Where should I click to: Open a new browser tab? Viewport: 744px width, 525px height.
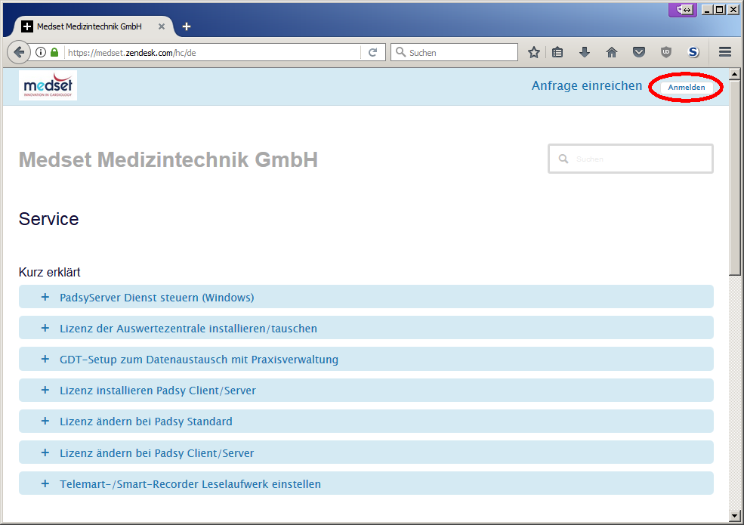click(187, 26)
